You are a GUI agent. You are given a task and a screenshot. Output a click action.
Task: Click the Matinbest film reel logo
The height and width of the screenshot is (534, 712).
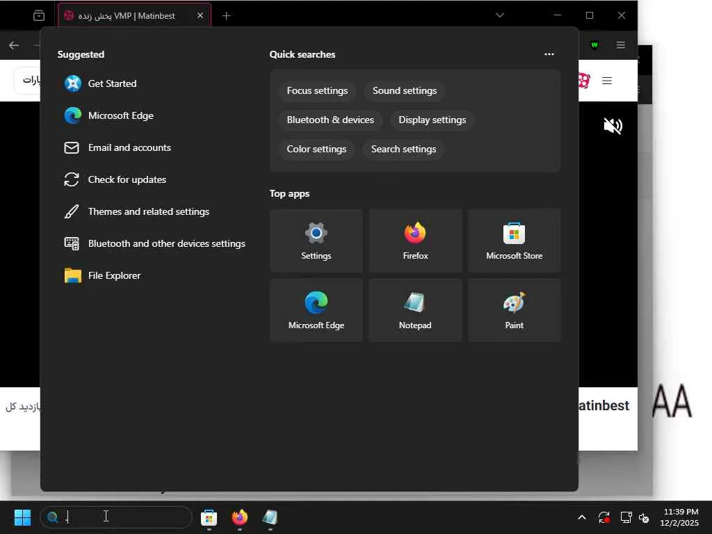584,81
